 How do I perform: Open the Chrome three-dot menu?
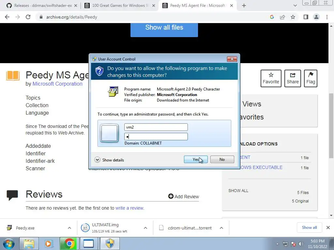pyautogui.click(x=327, y=17)
